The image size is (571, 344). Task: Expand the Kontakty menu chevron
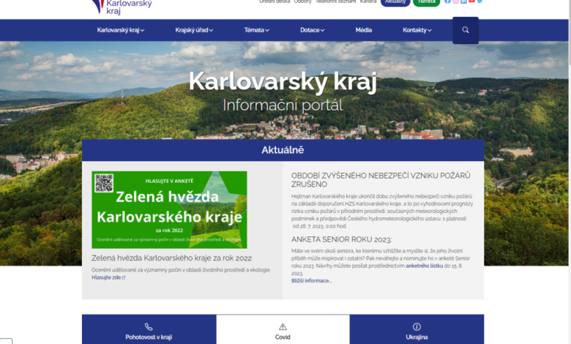tap(429, 30)
